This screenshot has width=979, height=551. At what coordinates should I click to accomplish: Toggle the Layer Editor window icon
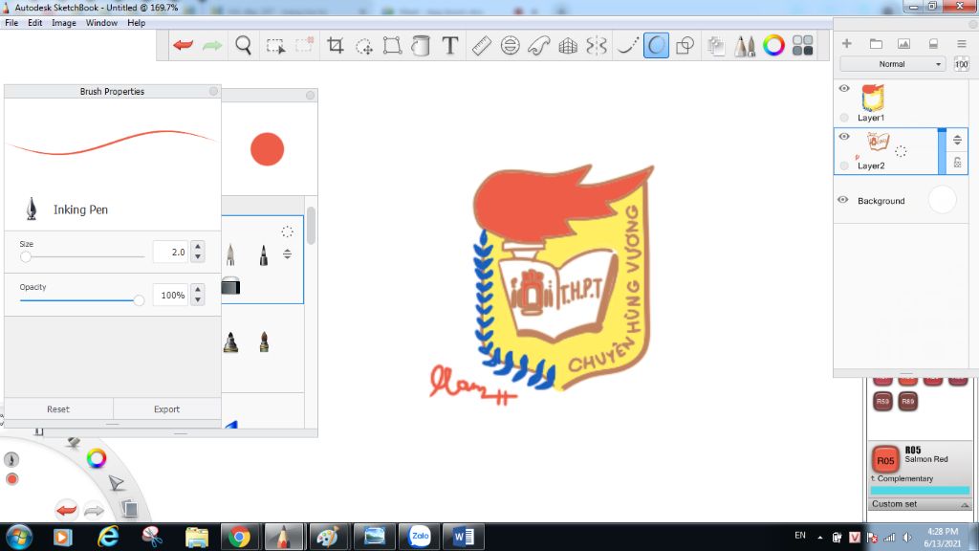click(716, 45)
